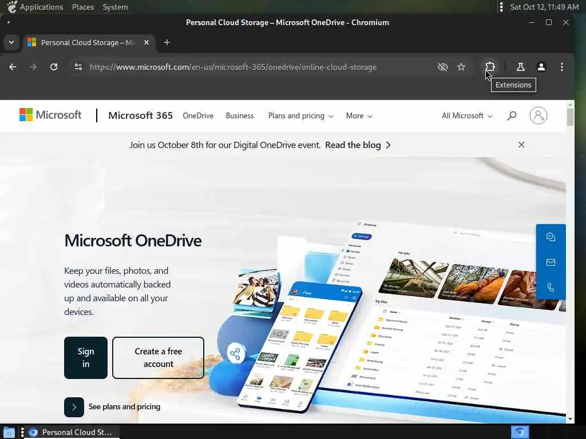The image size is (586, 439).
Task: Open the System menu
Action: pos(115,7)
